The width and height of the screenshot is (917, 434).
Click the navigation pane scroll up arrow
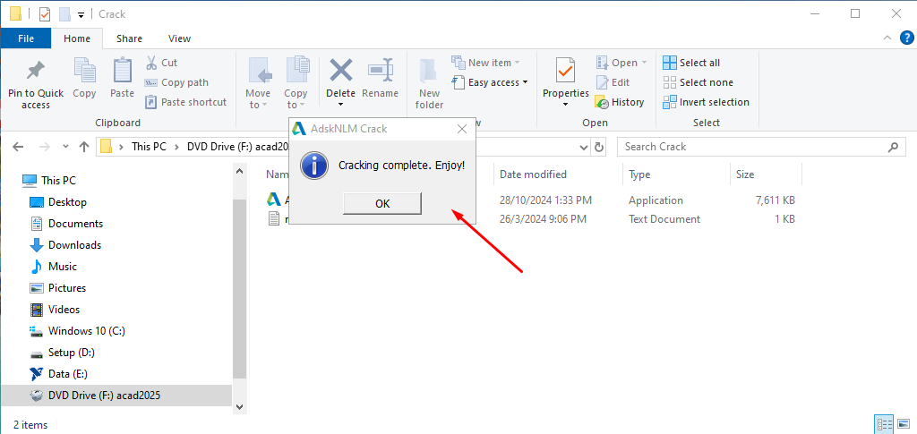pyautogui.click(x=239, y=172)
